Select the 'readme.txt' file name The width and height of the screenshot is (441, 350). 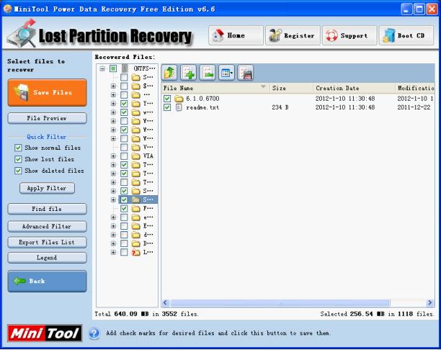[202, 107]
